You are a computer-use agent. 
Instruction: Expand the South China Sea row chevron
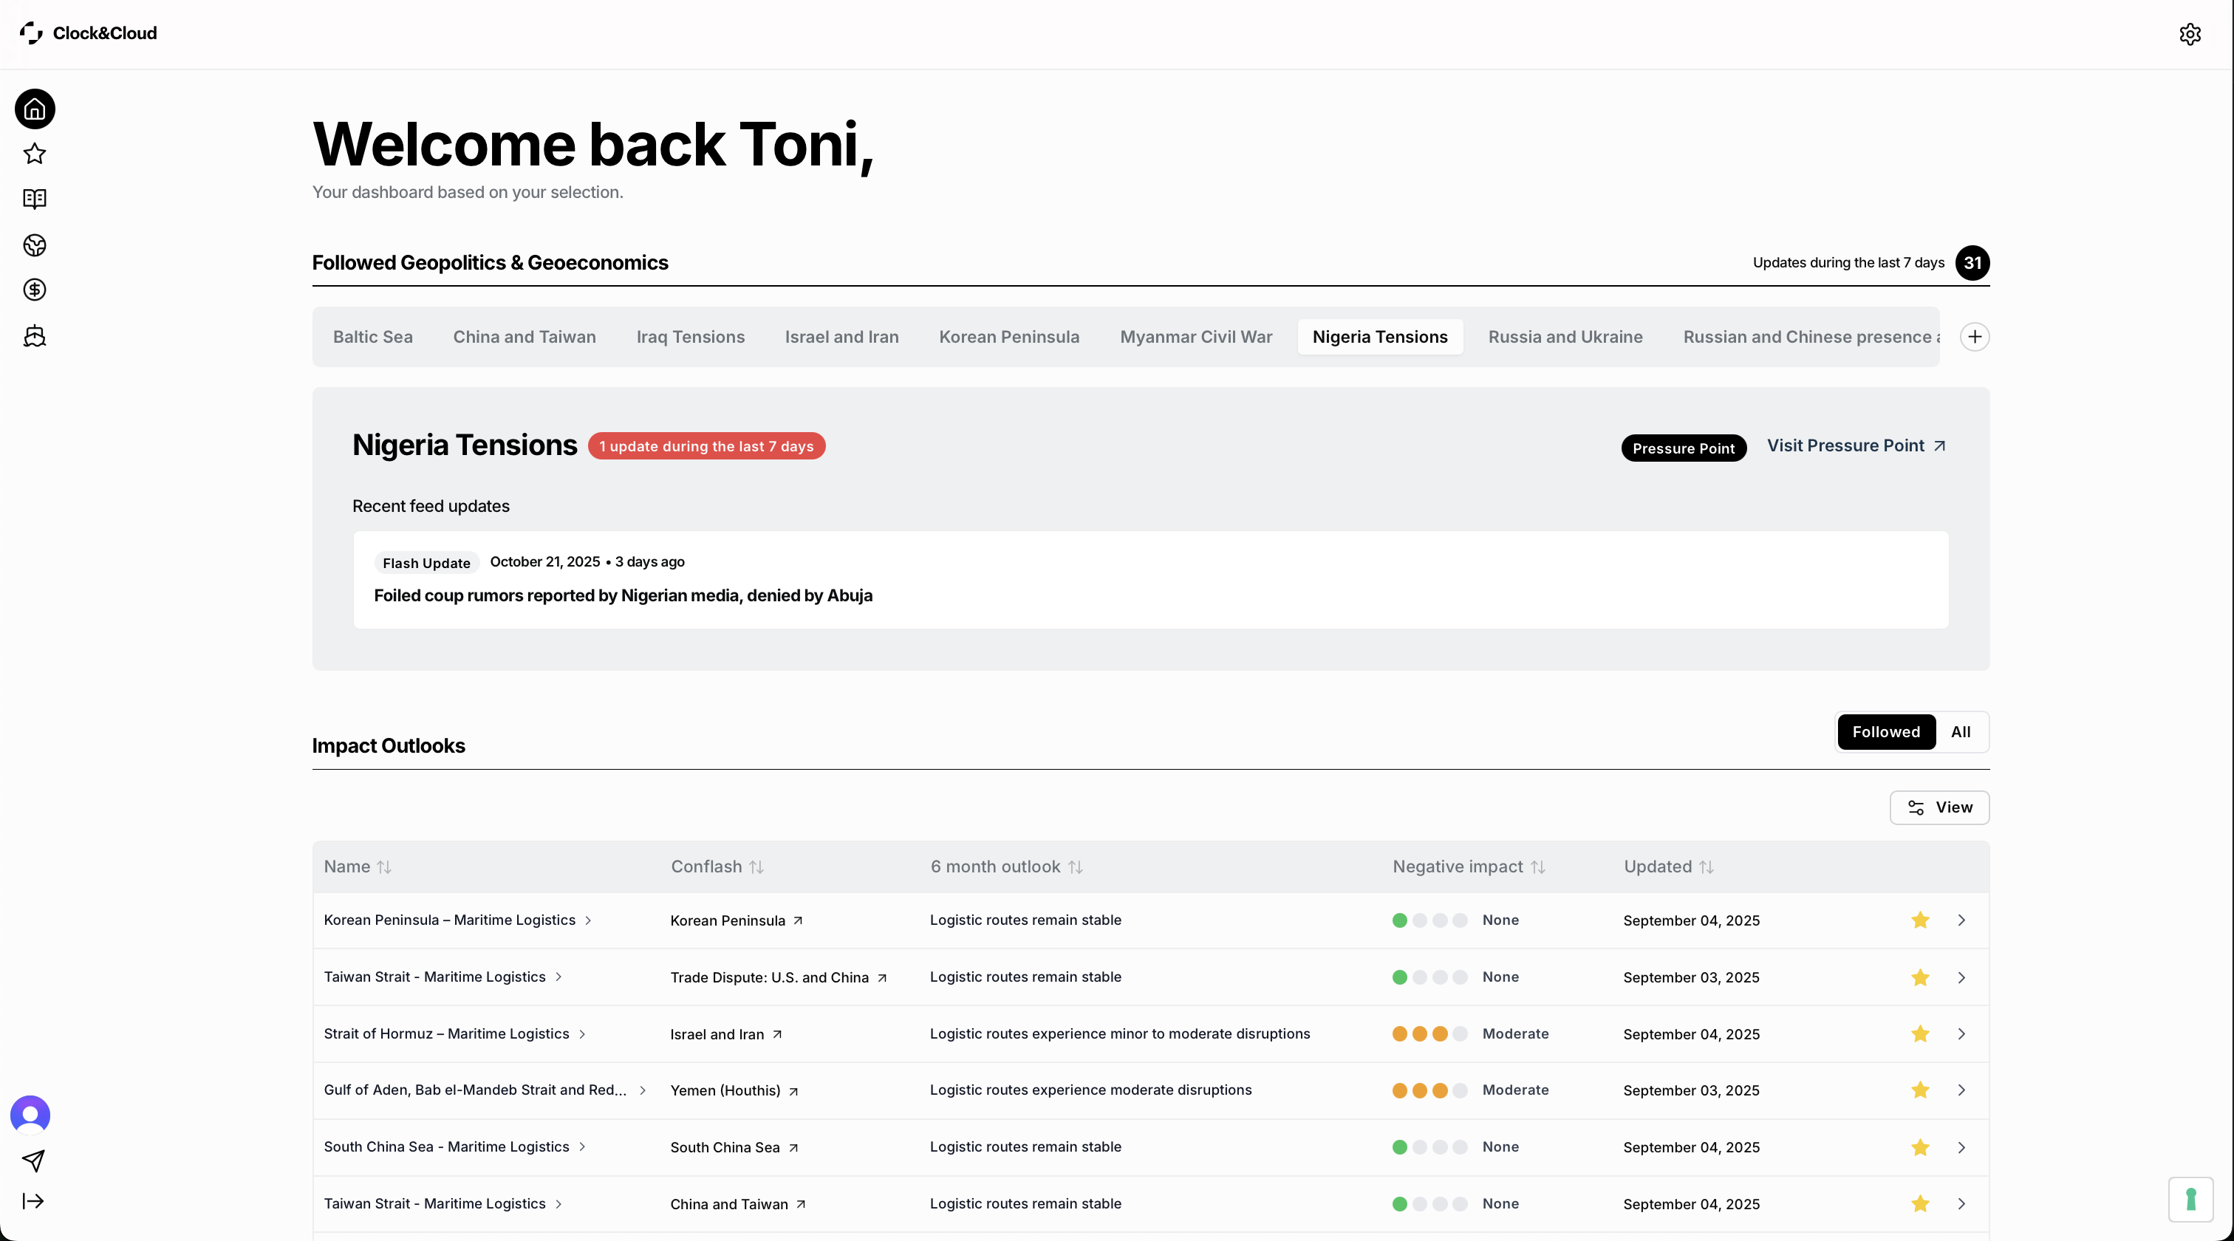(1961, 1147)
